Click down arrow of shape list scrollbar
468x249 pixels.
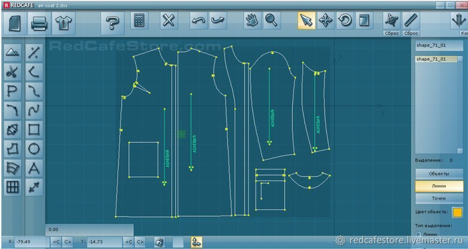460,151
